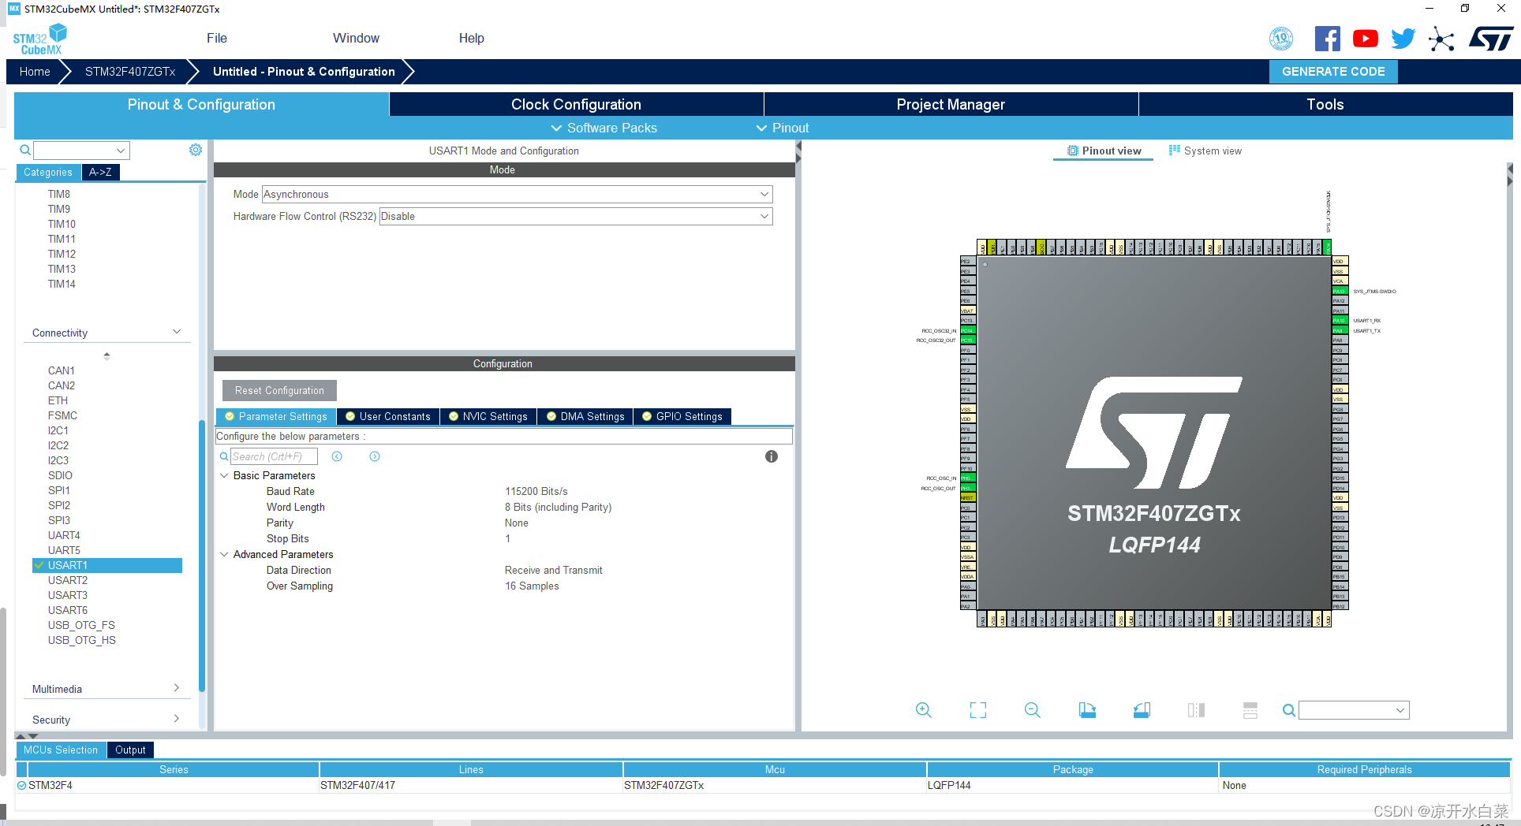This screenshot has height=826, width=1521.
Task: Open the Hardware Flow Control dropdown
Action: pyautogui.click(x=576, y=216)
